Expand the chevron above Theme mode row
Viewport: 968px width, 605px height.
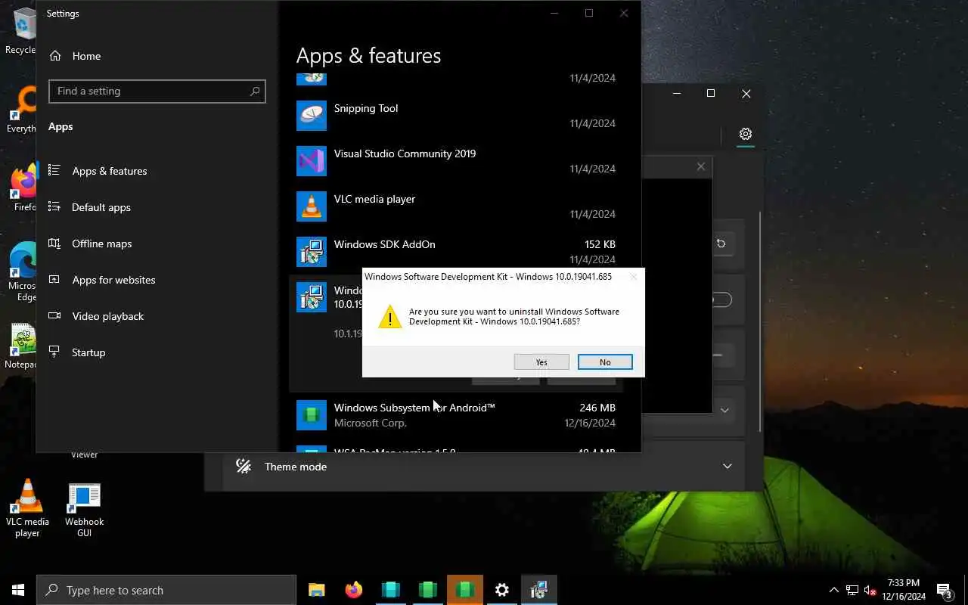point(724,410)
